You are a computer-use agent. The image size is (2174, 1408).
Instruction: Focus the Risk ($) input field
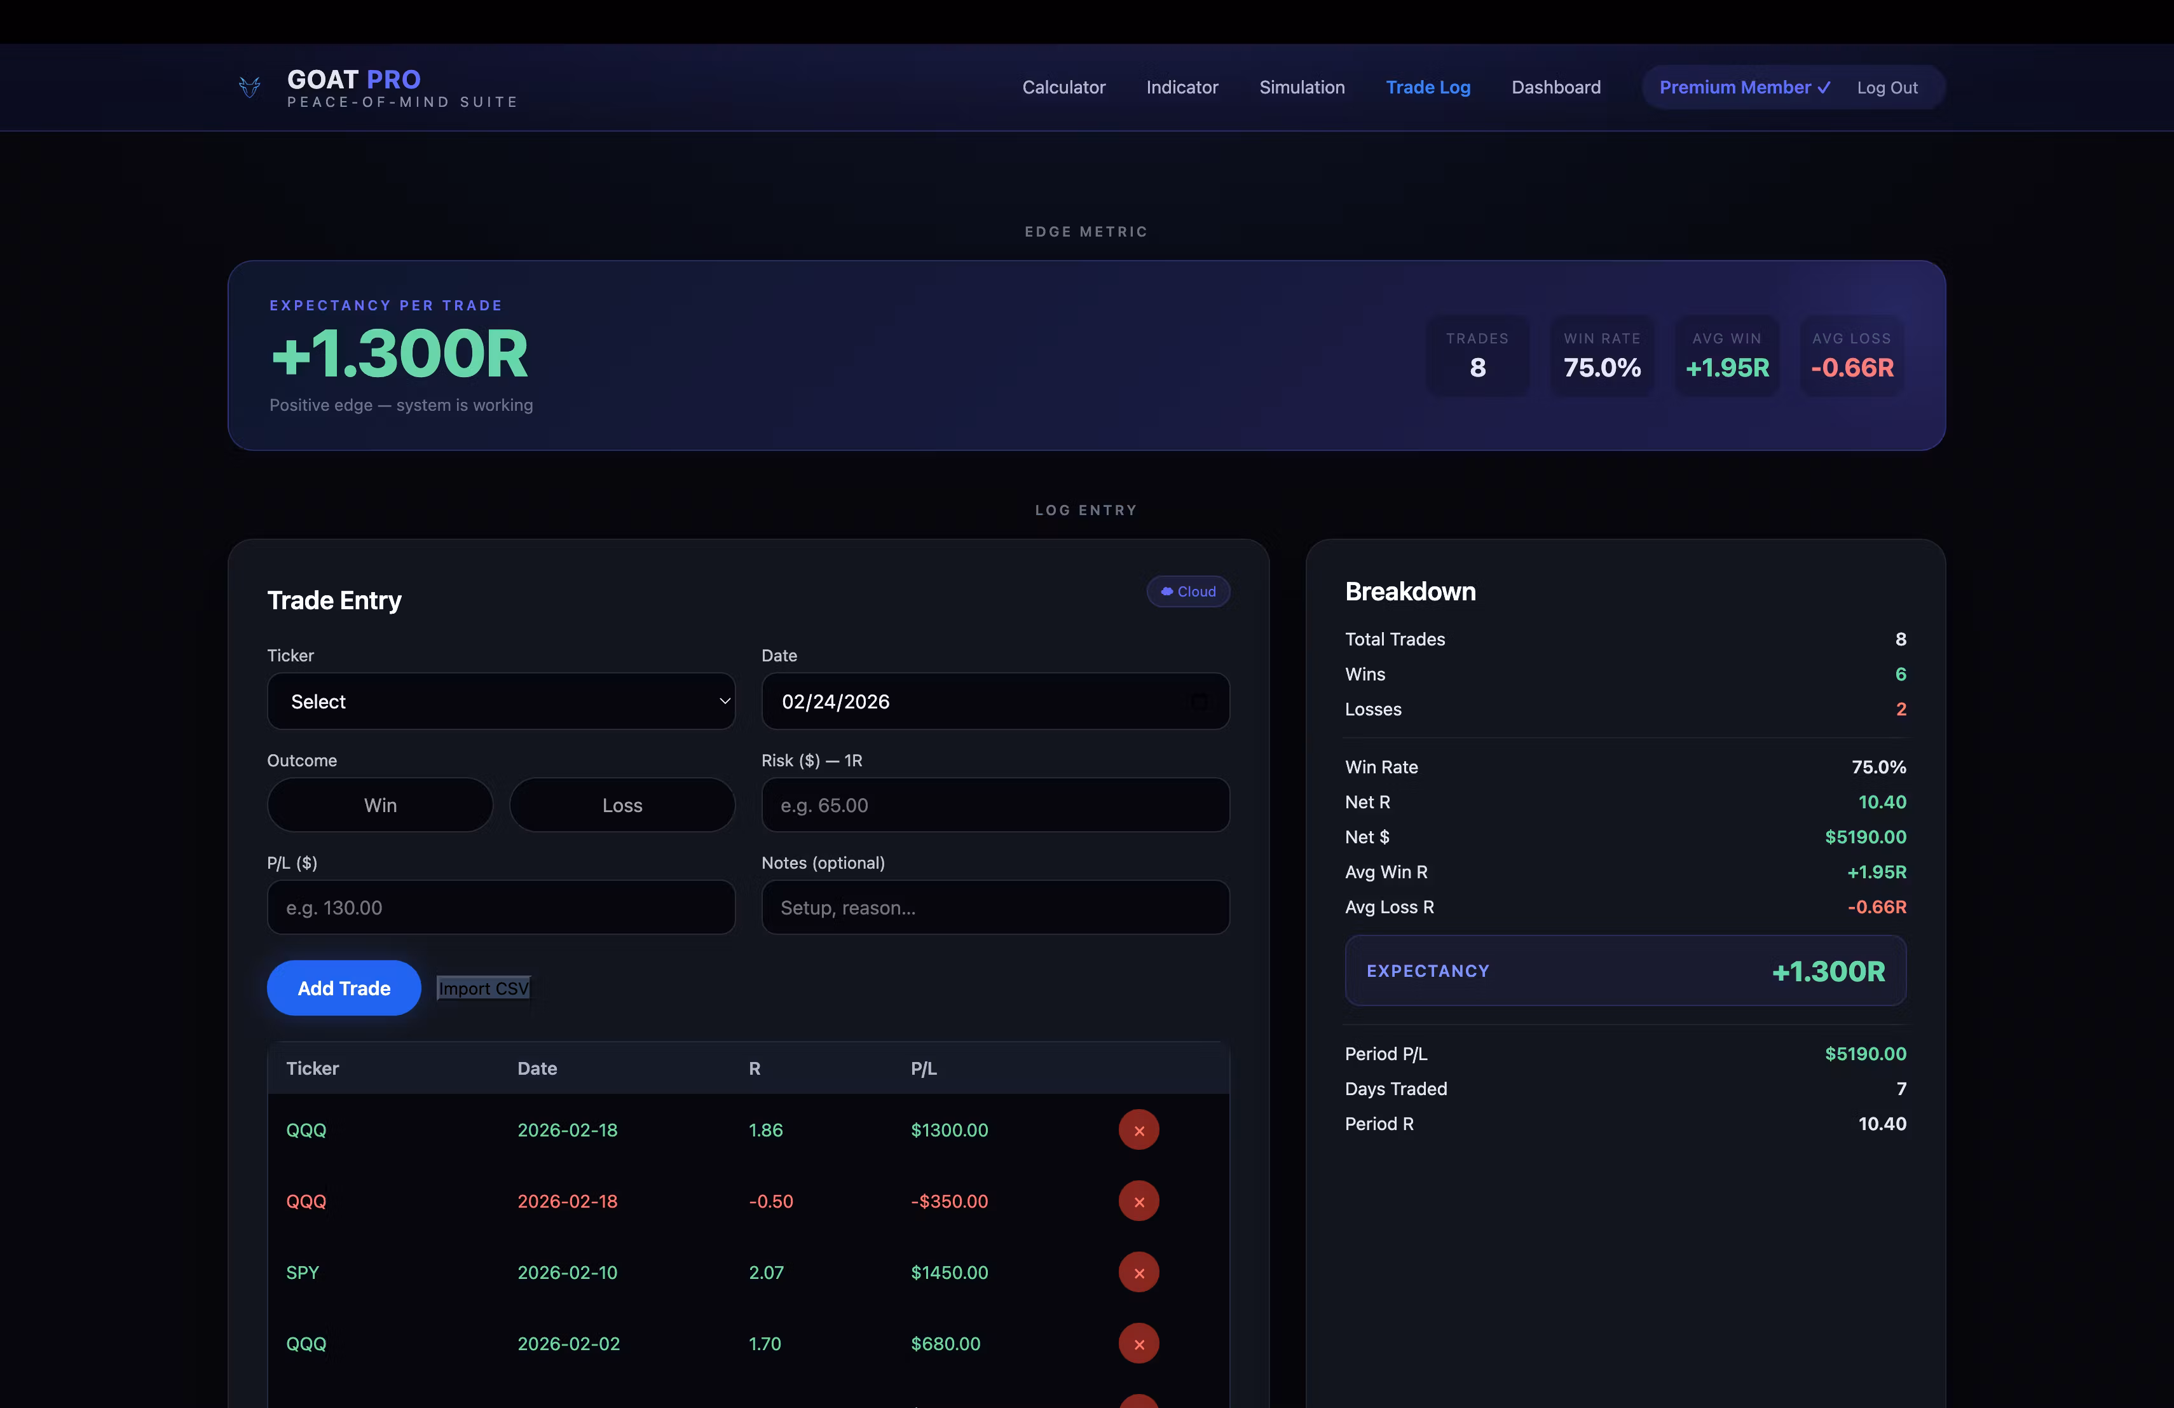[995, 805]
